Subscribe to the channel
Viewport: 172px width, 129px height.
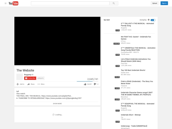[x=30, y=78]
